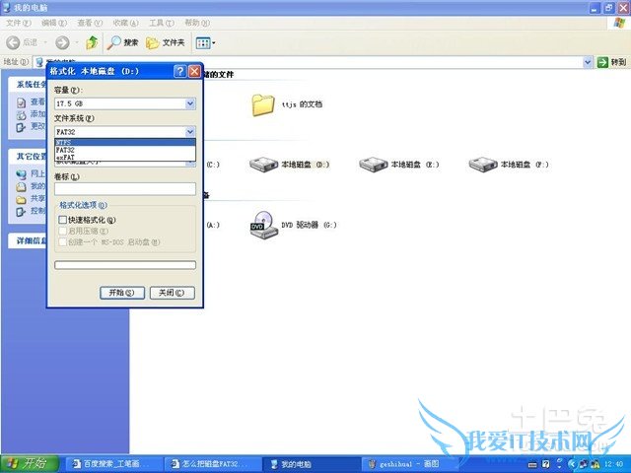The height and width of the screenshot is (473, 631).
Task: Collapse the file system FAT32 combo box arrow
Action: (x=190, y=132)
